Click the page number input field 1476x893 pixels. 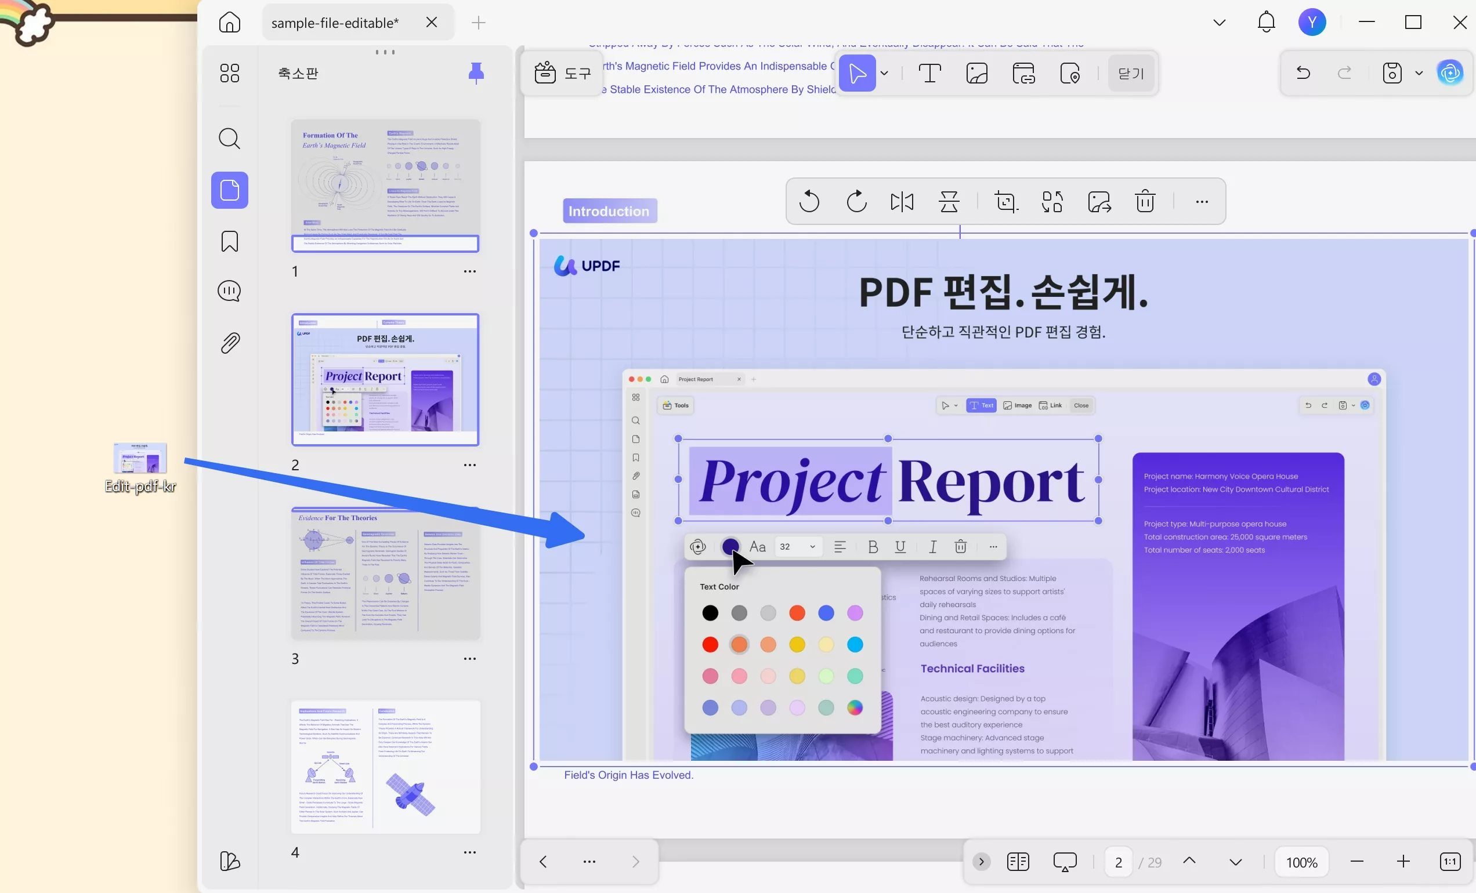click(1118, 862)
